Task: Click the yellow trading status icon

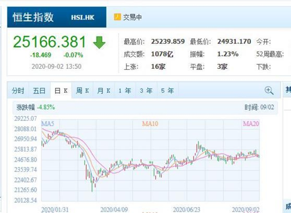Action: pyautogui.click(x=117, y=17)
